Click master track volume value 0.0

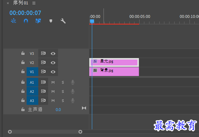click(x=58, y=110)
